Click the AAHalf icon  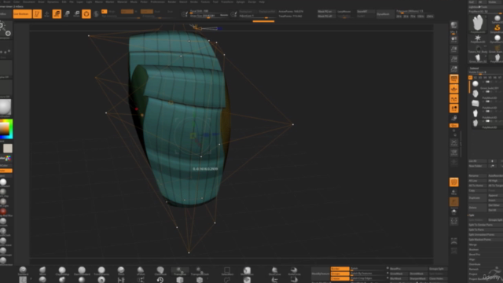point(454,69)
